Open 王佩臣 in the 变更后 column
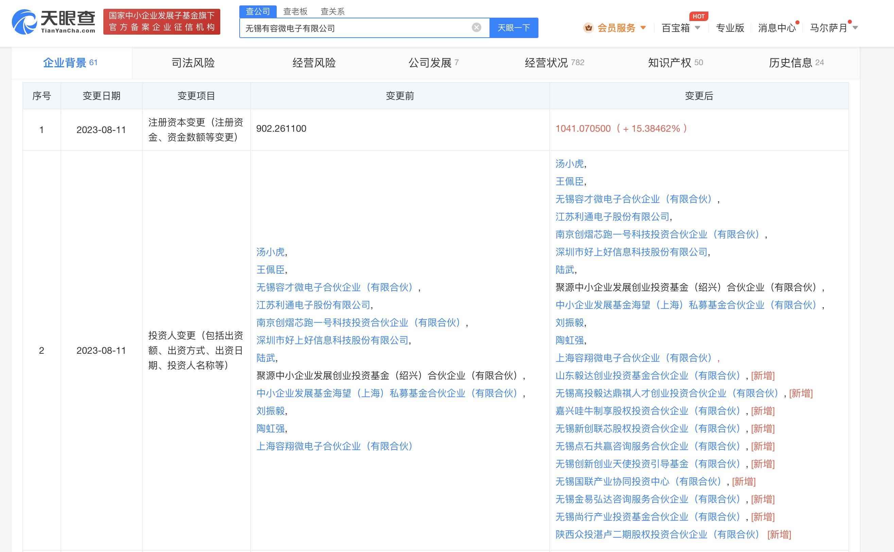The width and height of the screenshot is (894, 552). (x=570, y=181)
